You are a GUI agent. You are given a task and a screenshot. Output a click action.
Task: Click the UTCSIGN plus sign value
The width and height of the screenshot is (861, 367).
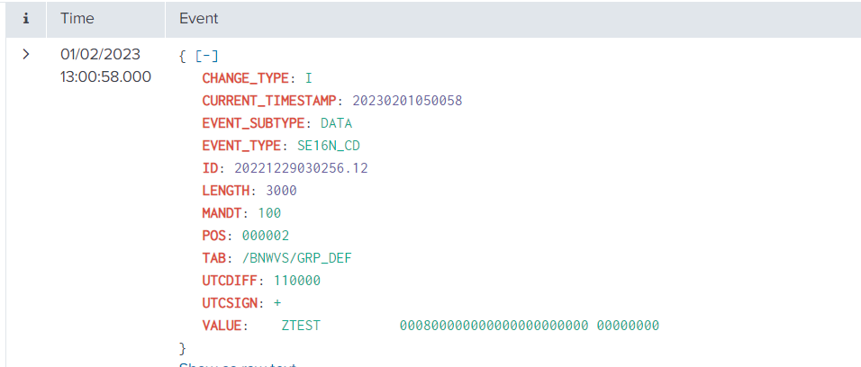pyautogui.click(x=277, y=303)
